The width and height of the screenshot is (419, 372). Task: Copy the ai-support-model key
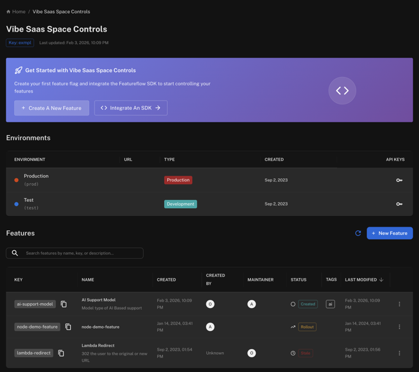pos(63,304)
